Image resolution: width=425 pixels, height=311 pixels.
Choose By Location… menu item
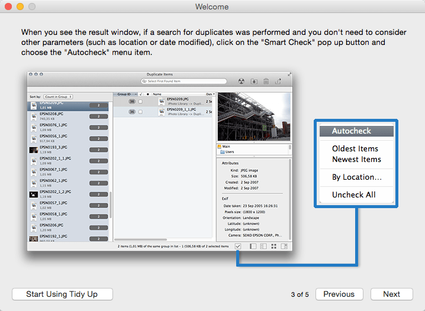pos(356,177)
